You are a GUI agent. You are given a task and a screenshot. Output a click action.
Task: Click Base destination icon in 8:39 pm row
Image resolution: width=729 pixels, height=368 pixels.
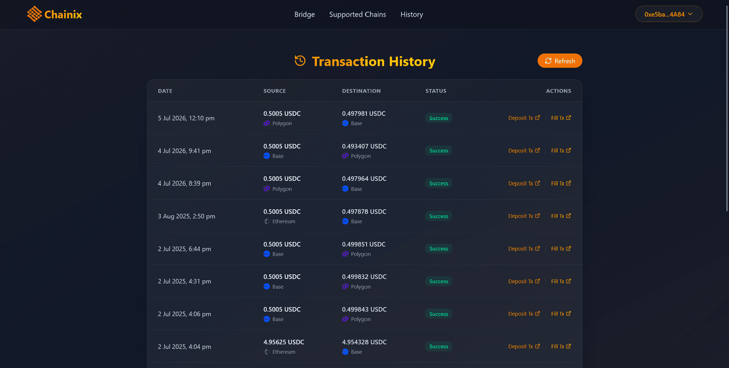pos(345,189)
